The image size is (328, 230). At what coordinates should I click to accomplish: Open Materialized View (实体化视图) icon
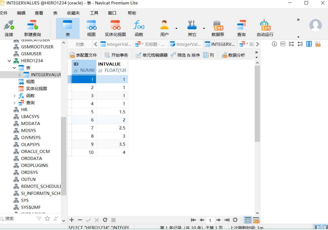pos(115,28)
